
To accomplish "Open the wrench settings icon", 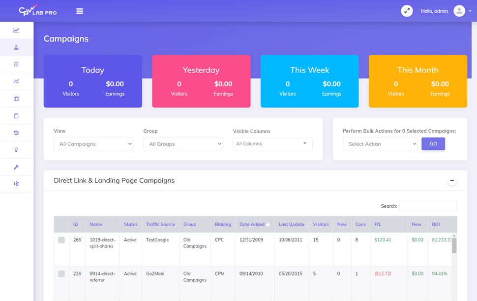I will point(17,167).
